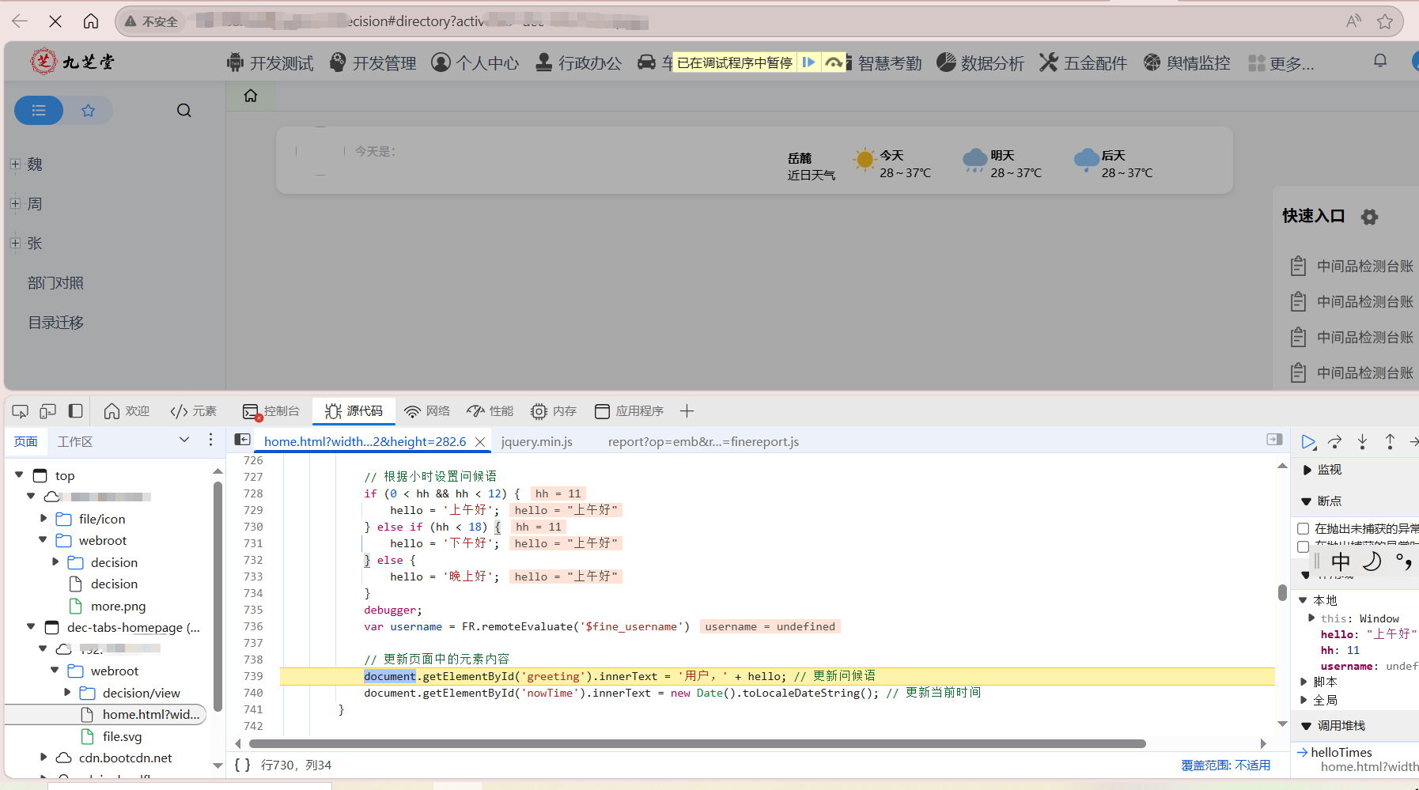
Task: Click the inspect element picker icon
Action: (21, 411)
